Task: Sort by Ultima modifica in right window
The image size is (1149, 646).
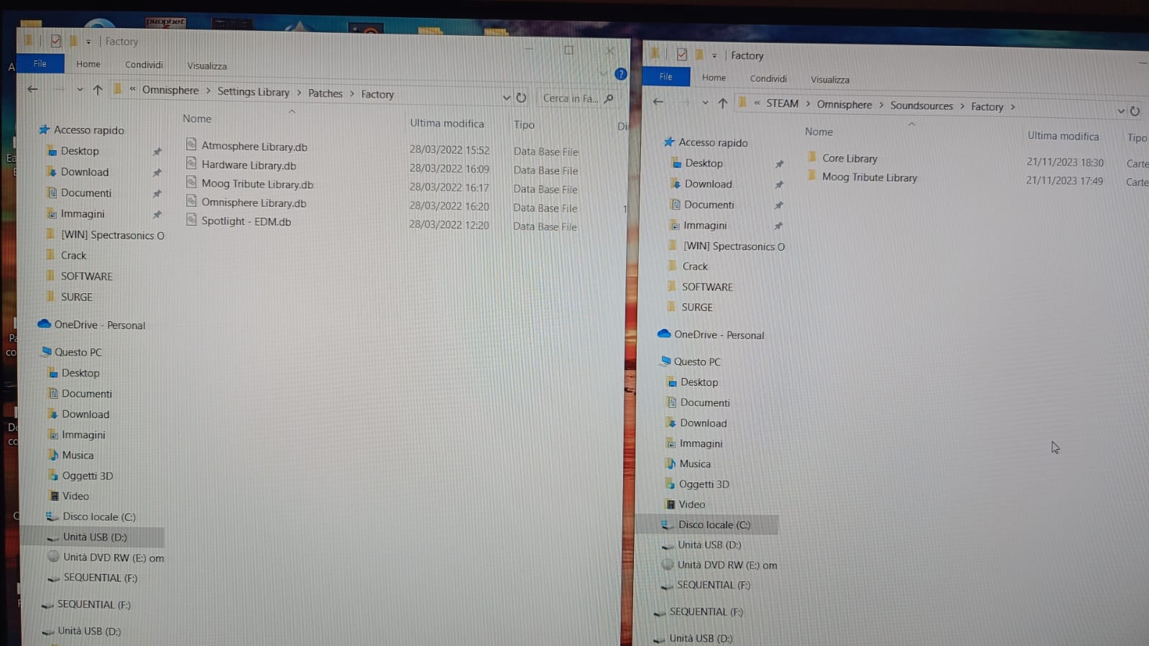Action: click(x=1063, y=136)
